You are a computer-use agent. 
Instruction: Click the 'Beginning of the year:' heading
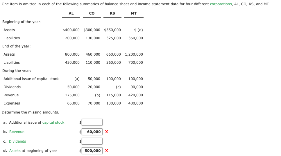tap(22, 22)
